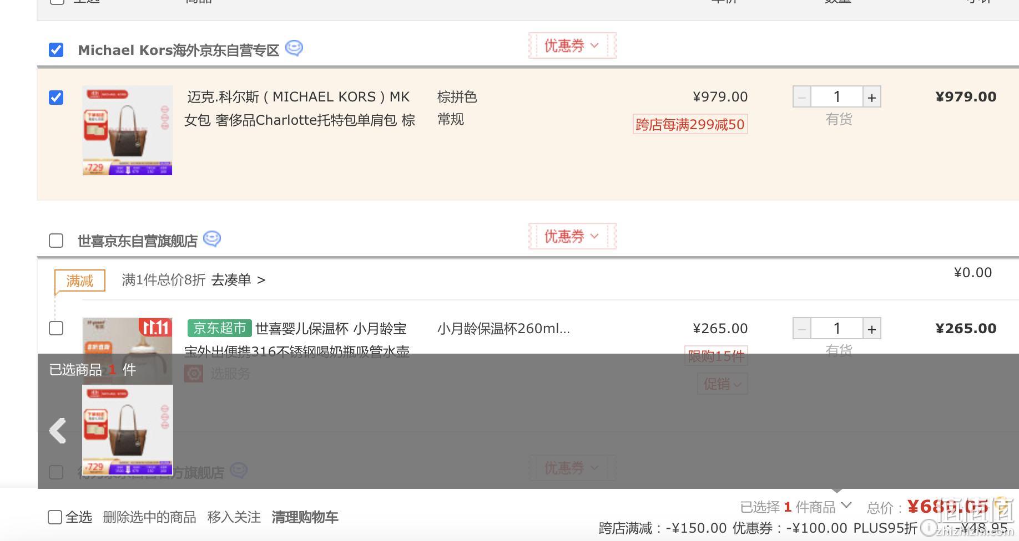Click 删除选中的商品 link

pos(149,517)
